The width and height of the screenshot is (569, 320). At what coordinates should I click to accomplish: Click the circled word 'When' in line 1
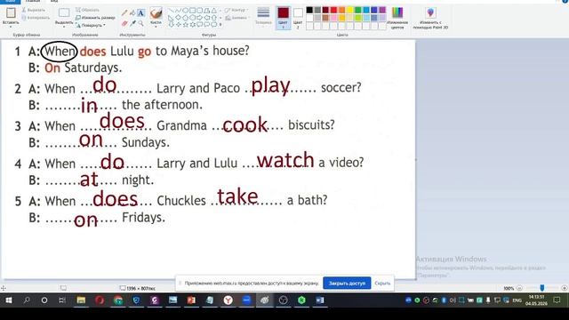[x=60, y=52]
